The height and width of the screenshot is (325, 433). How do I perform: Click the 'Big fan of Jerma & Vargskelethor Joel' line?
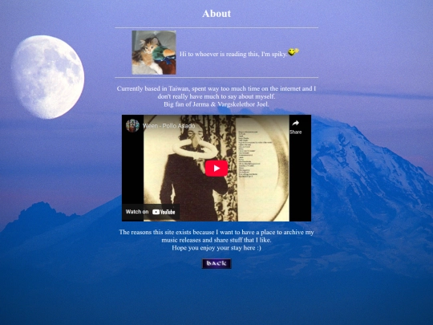coord(216,104)
